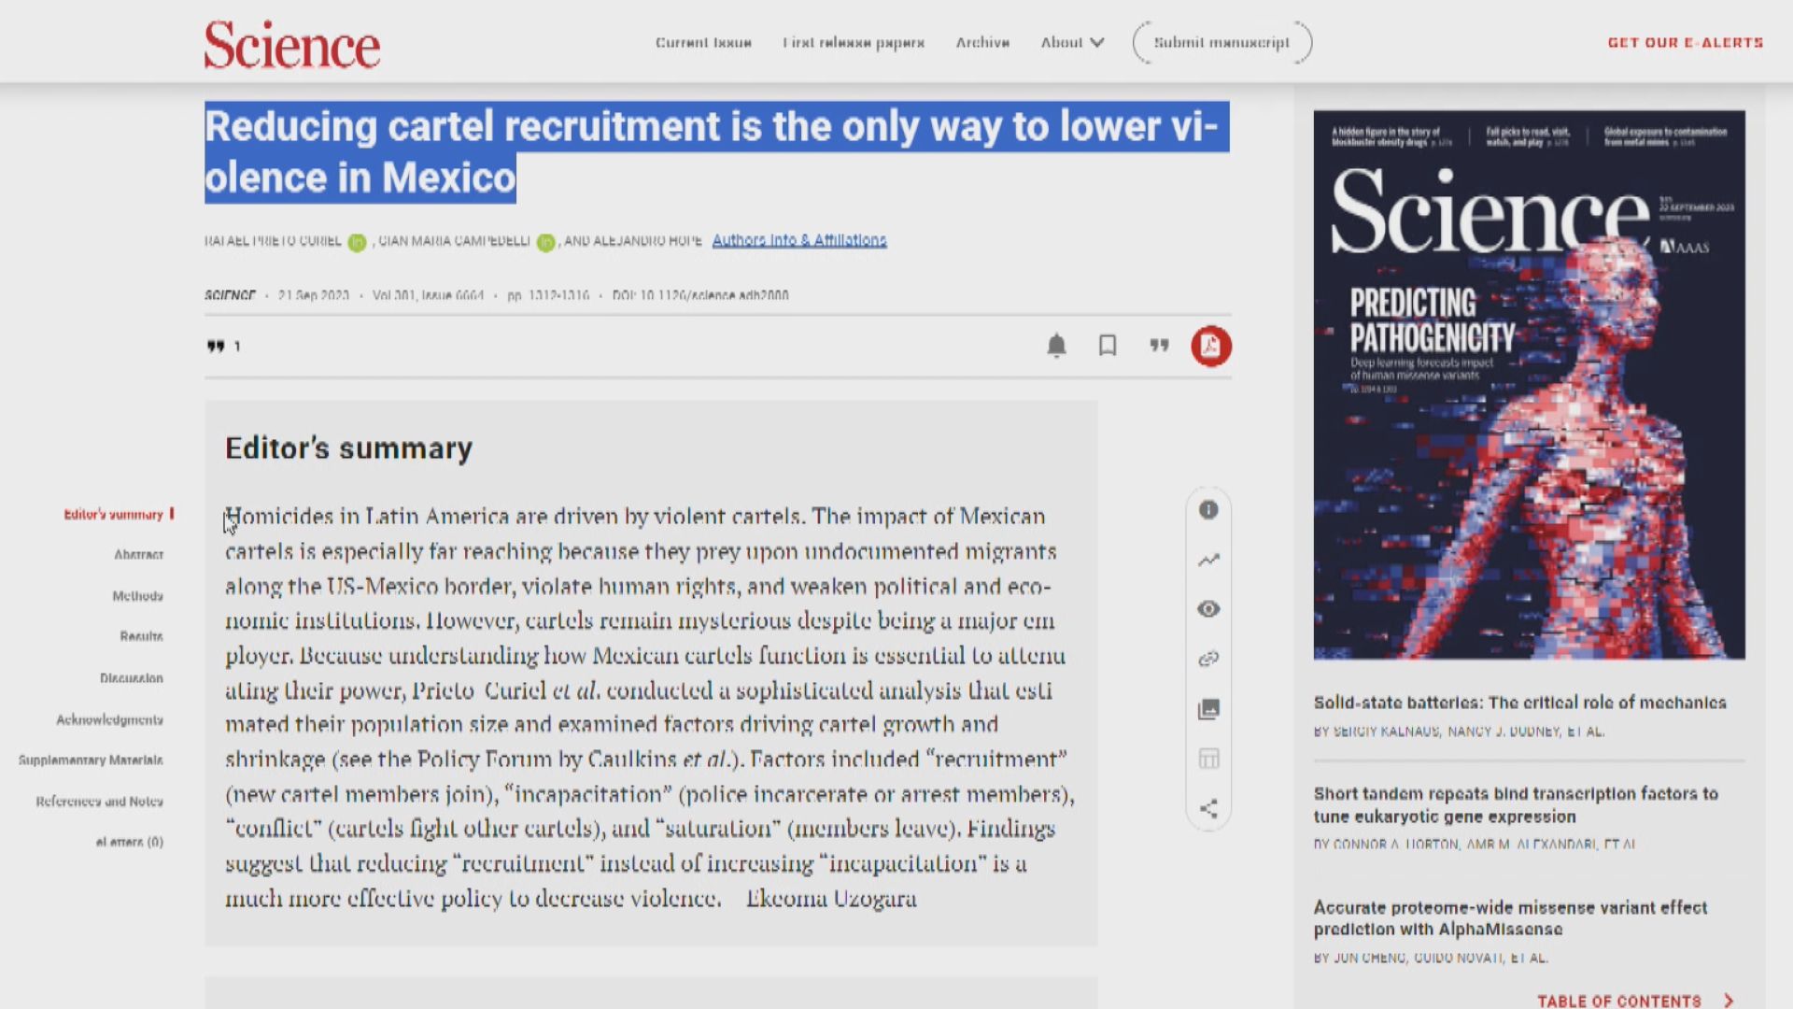1793x1009 pixels.
Task: Click the Submit manuscript button
Action: (1221, 42)
